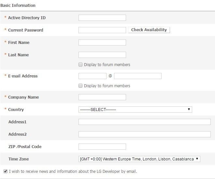Focus the Company Name input field
The image size is (215, 179).
click(x=102, y=97)
